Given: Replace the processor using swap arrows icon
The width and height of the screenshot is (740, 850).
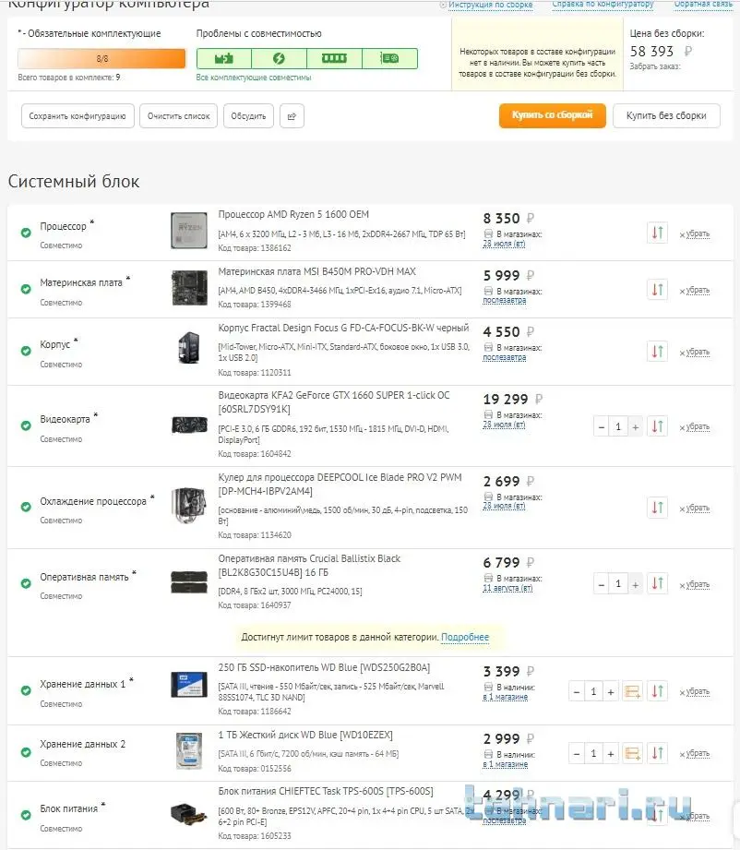Looking at the screenshot, I should click(657, 233).
